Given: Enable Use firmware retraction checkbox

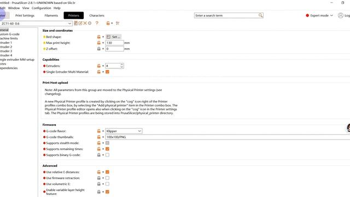Looking at the screenshot, I should click(x=107, y=178).
